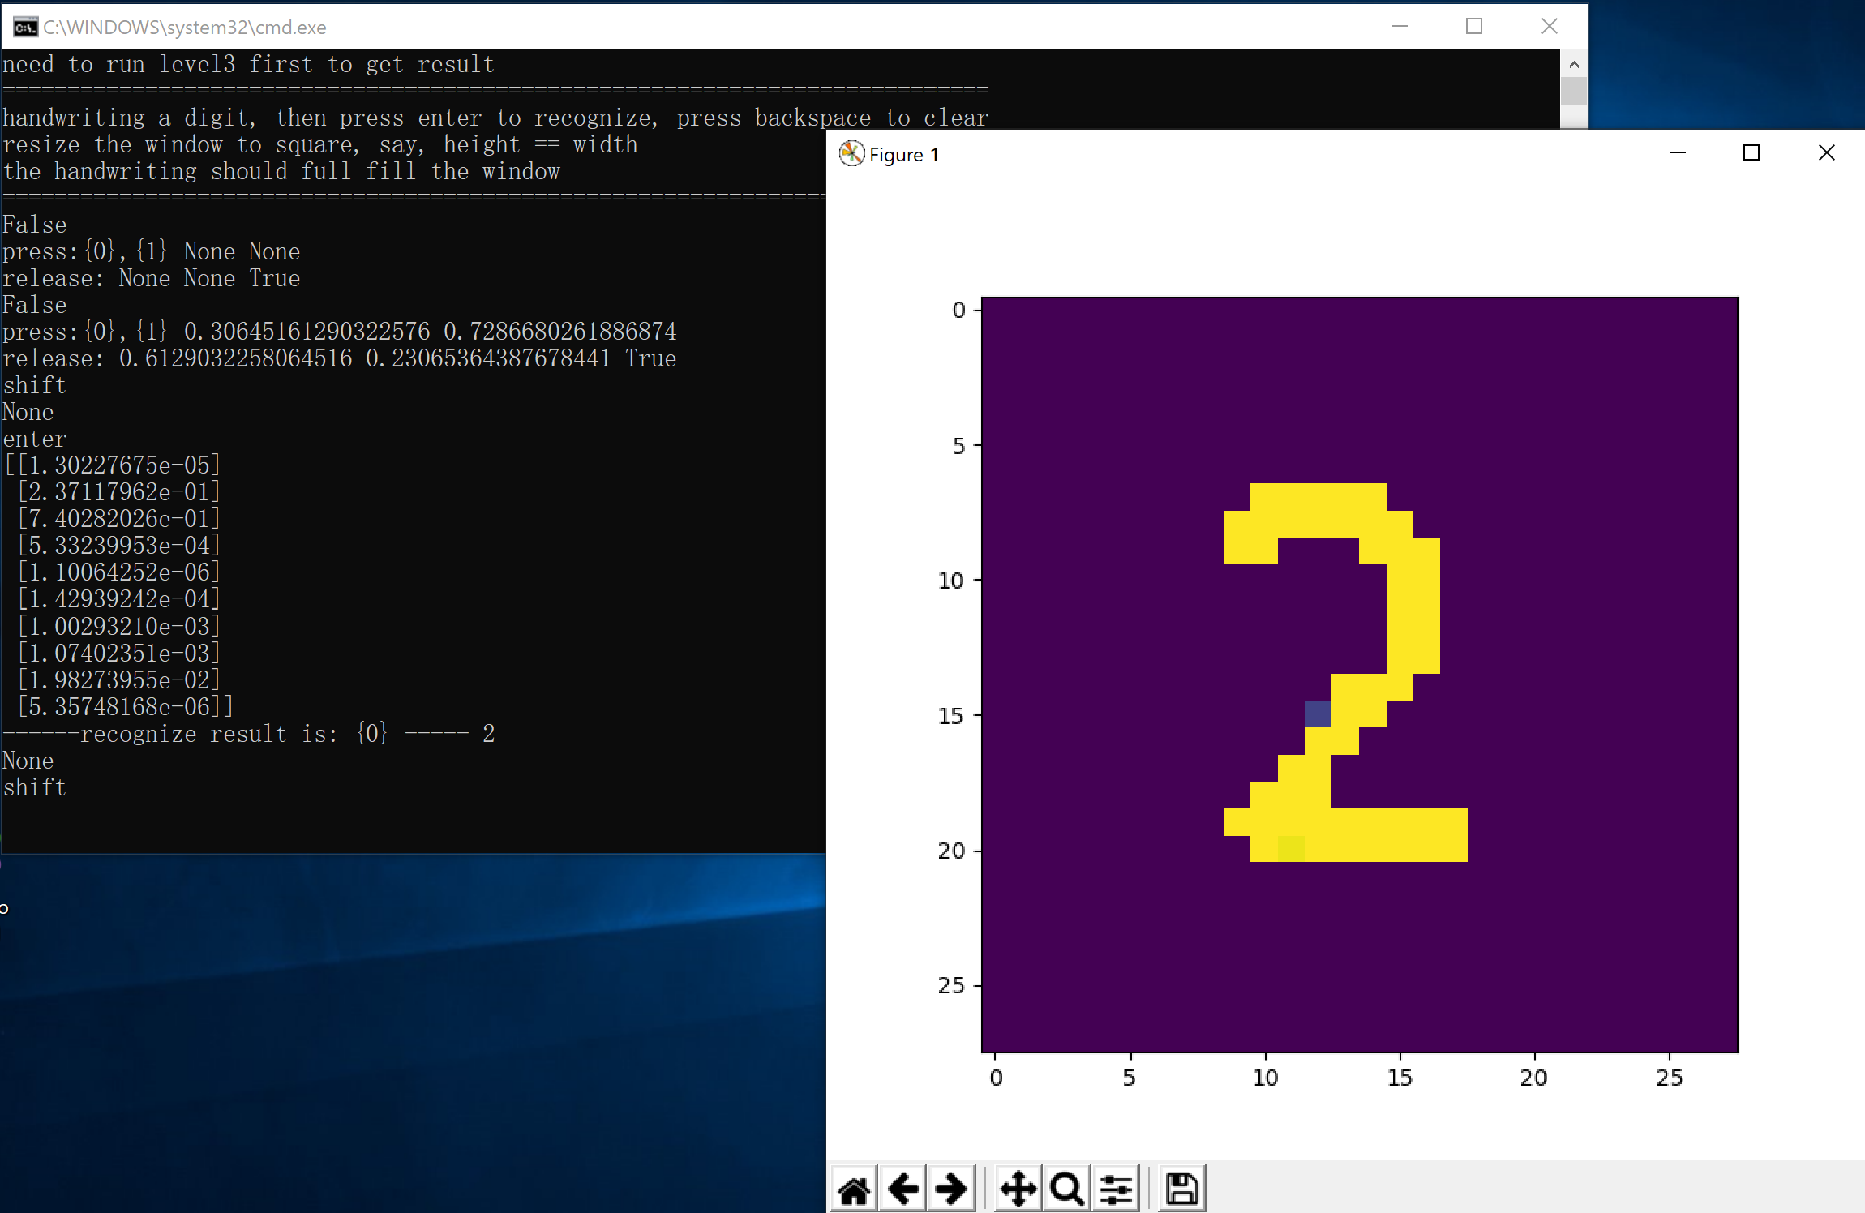Close the cmd.exe window
Image resolution: width=1865 pixels, height=1213 pixels.
[x=1549, y=27]
